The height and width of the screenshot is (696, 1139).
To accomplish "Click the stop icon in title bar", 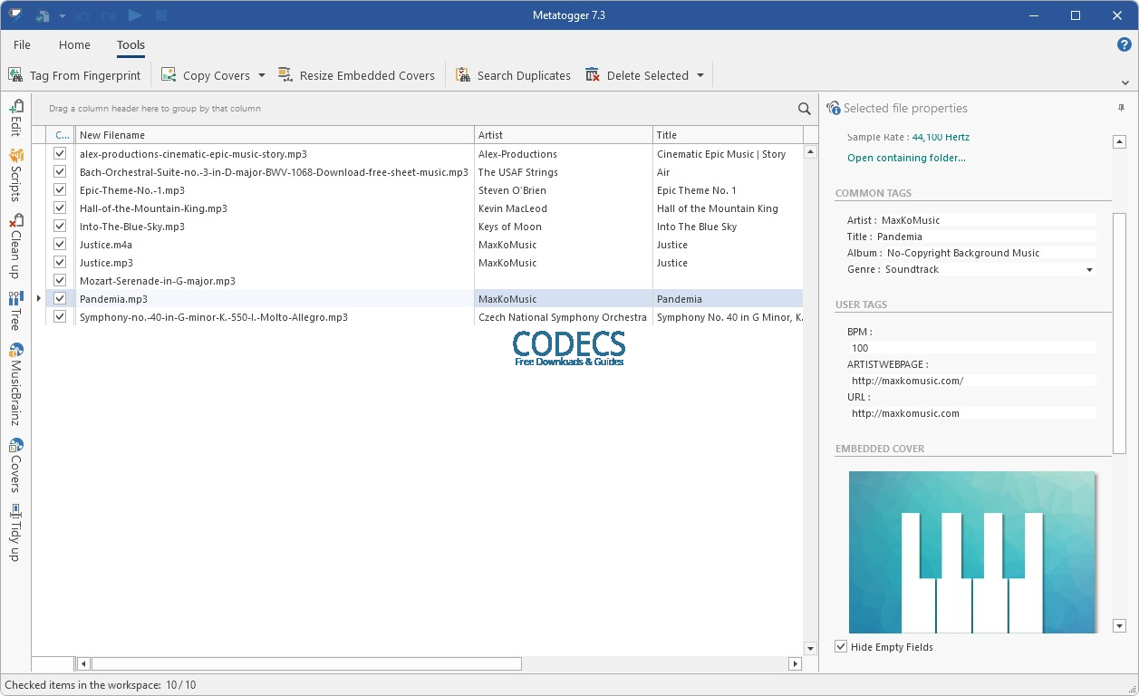I will click(x=161, y=15).
